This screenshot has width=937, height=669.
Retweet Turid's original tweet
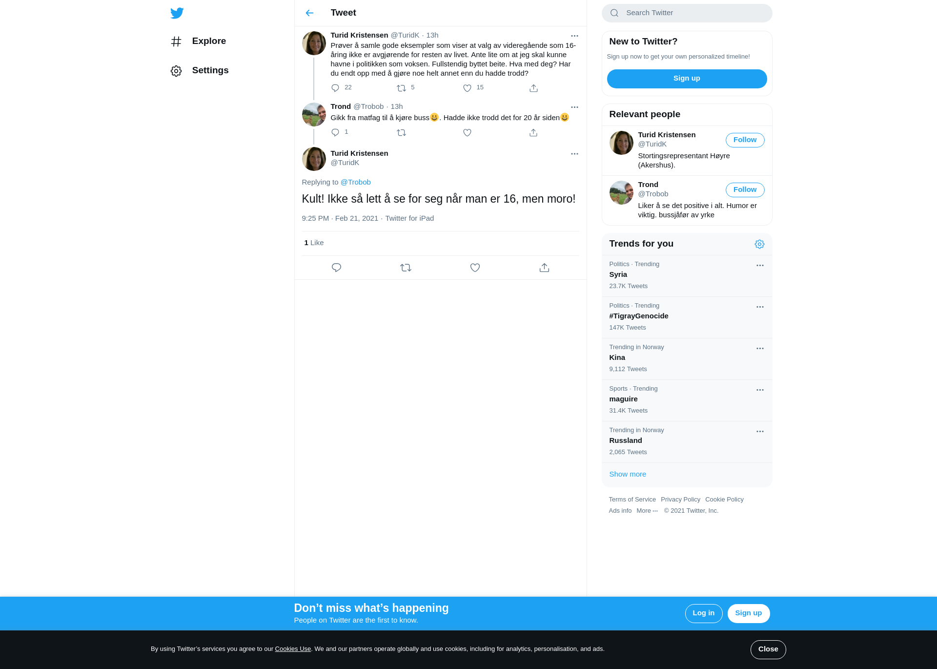[401, 88]
